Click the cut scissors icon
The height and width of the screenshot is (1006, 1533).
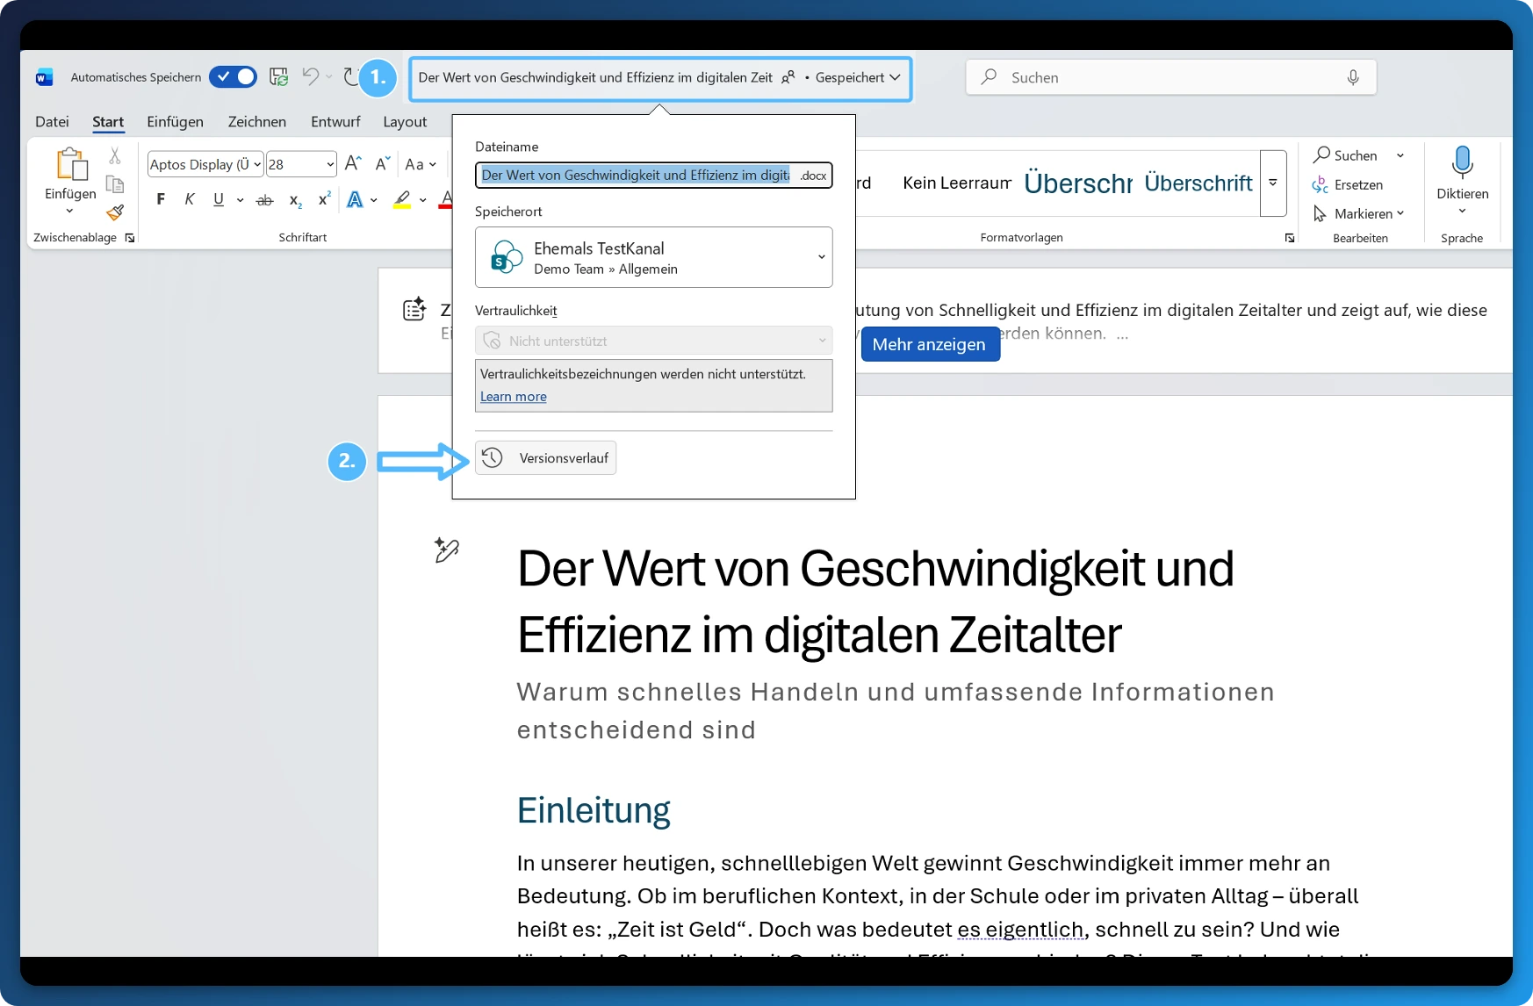115,156
